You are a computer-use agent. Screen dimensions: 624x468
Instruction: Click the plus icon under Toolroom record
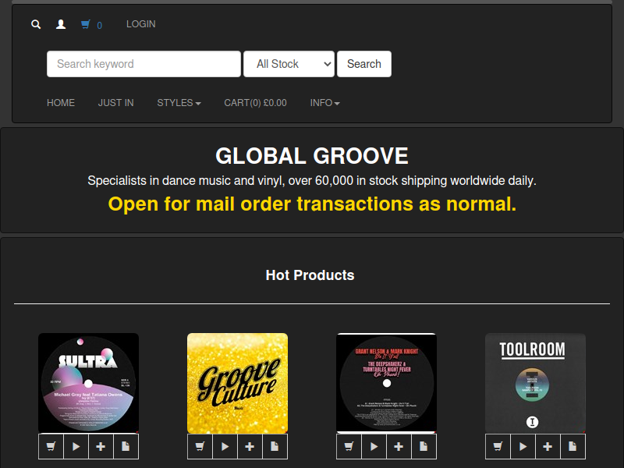click(x=548, y=446)
